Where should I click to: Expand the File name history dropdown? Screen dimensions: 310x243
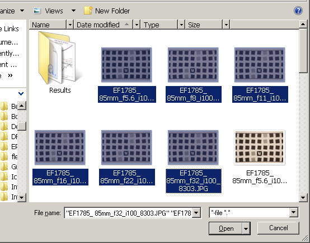(x=196, y=213)
